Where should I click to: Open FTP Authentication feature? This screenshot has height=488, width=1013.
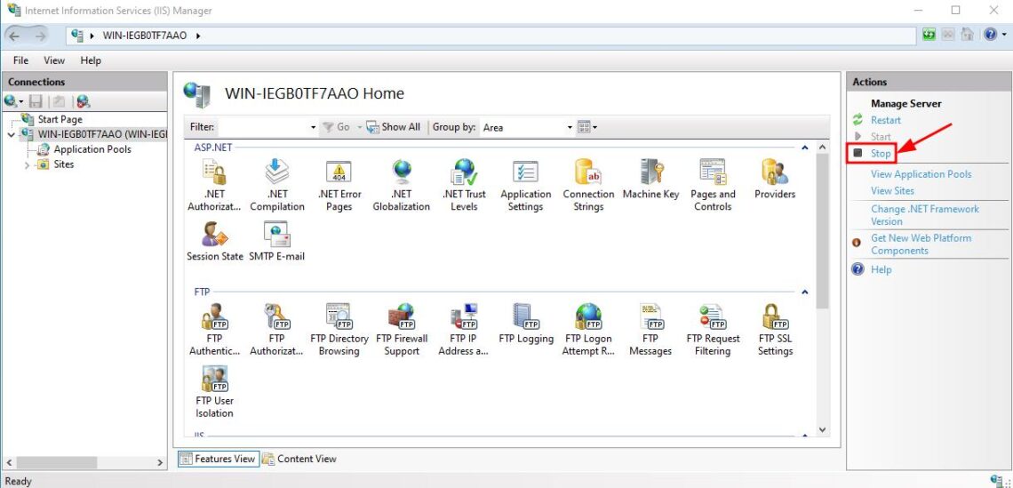214,330
